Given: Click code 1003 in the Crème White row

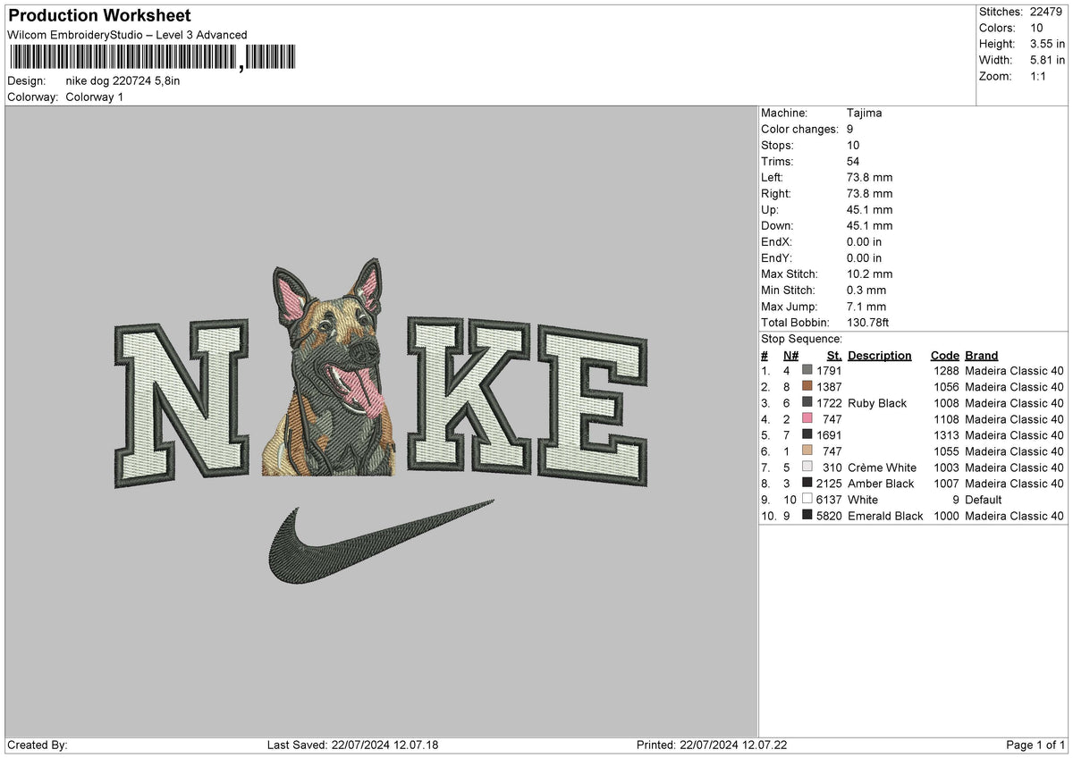Looking at the screenshot, I should click(944, 467).
